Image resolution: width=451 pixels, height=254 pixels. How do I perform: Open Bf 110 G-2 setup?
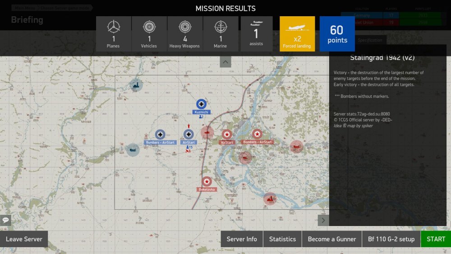click(x=391, y=239)
